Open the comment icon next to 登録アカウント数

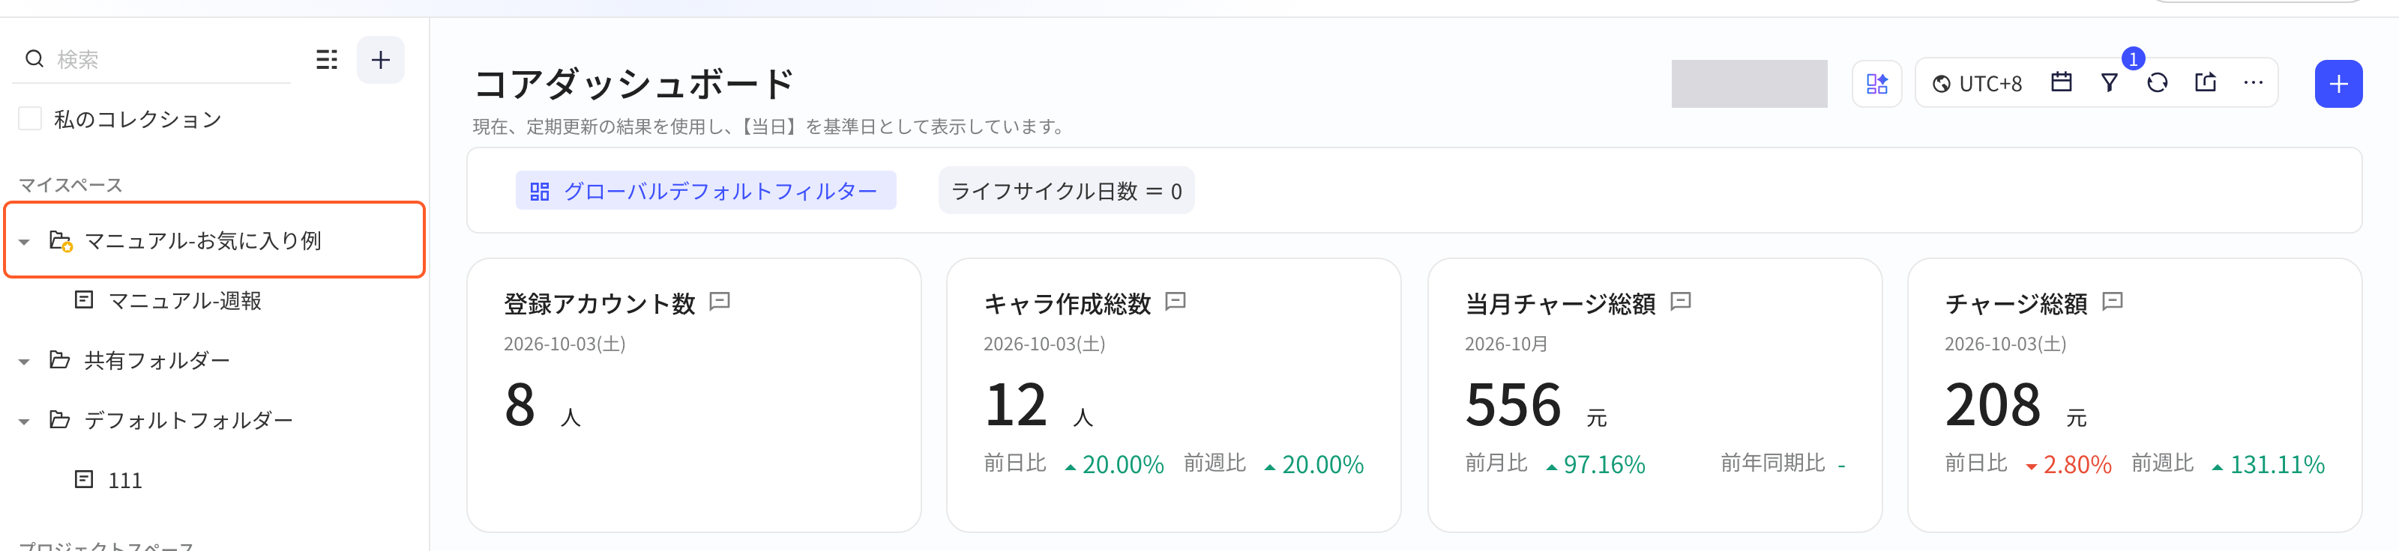720,301
